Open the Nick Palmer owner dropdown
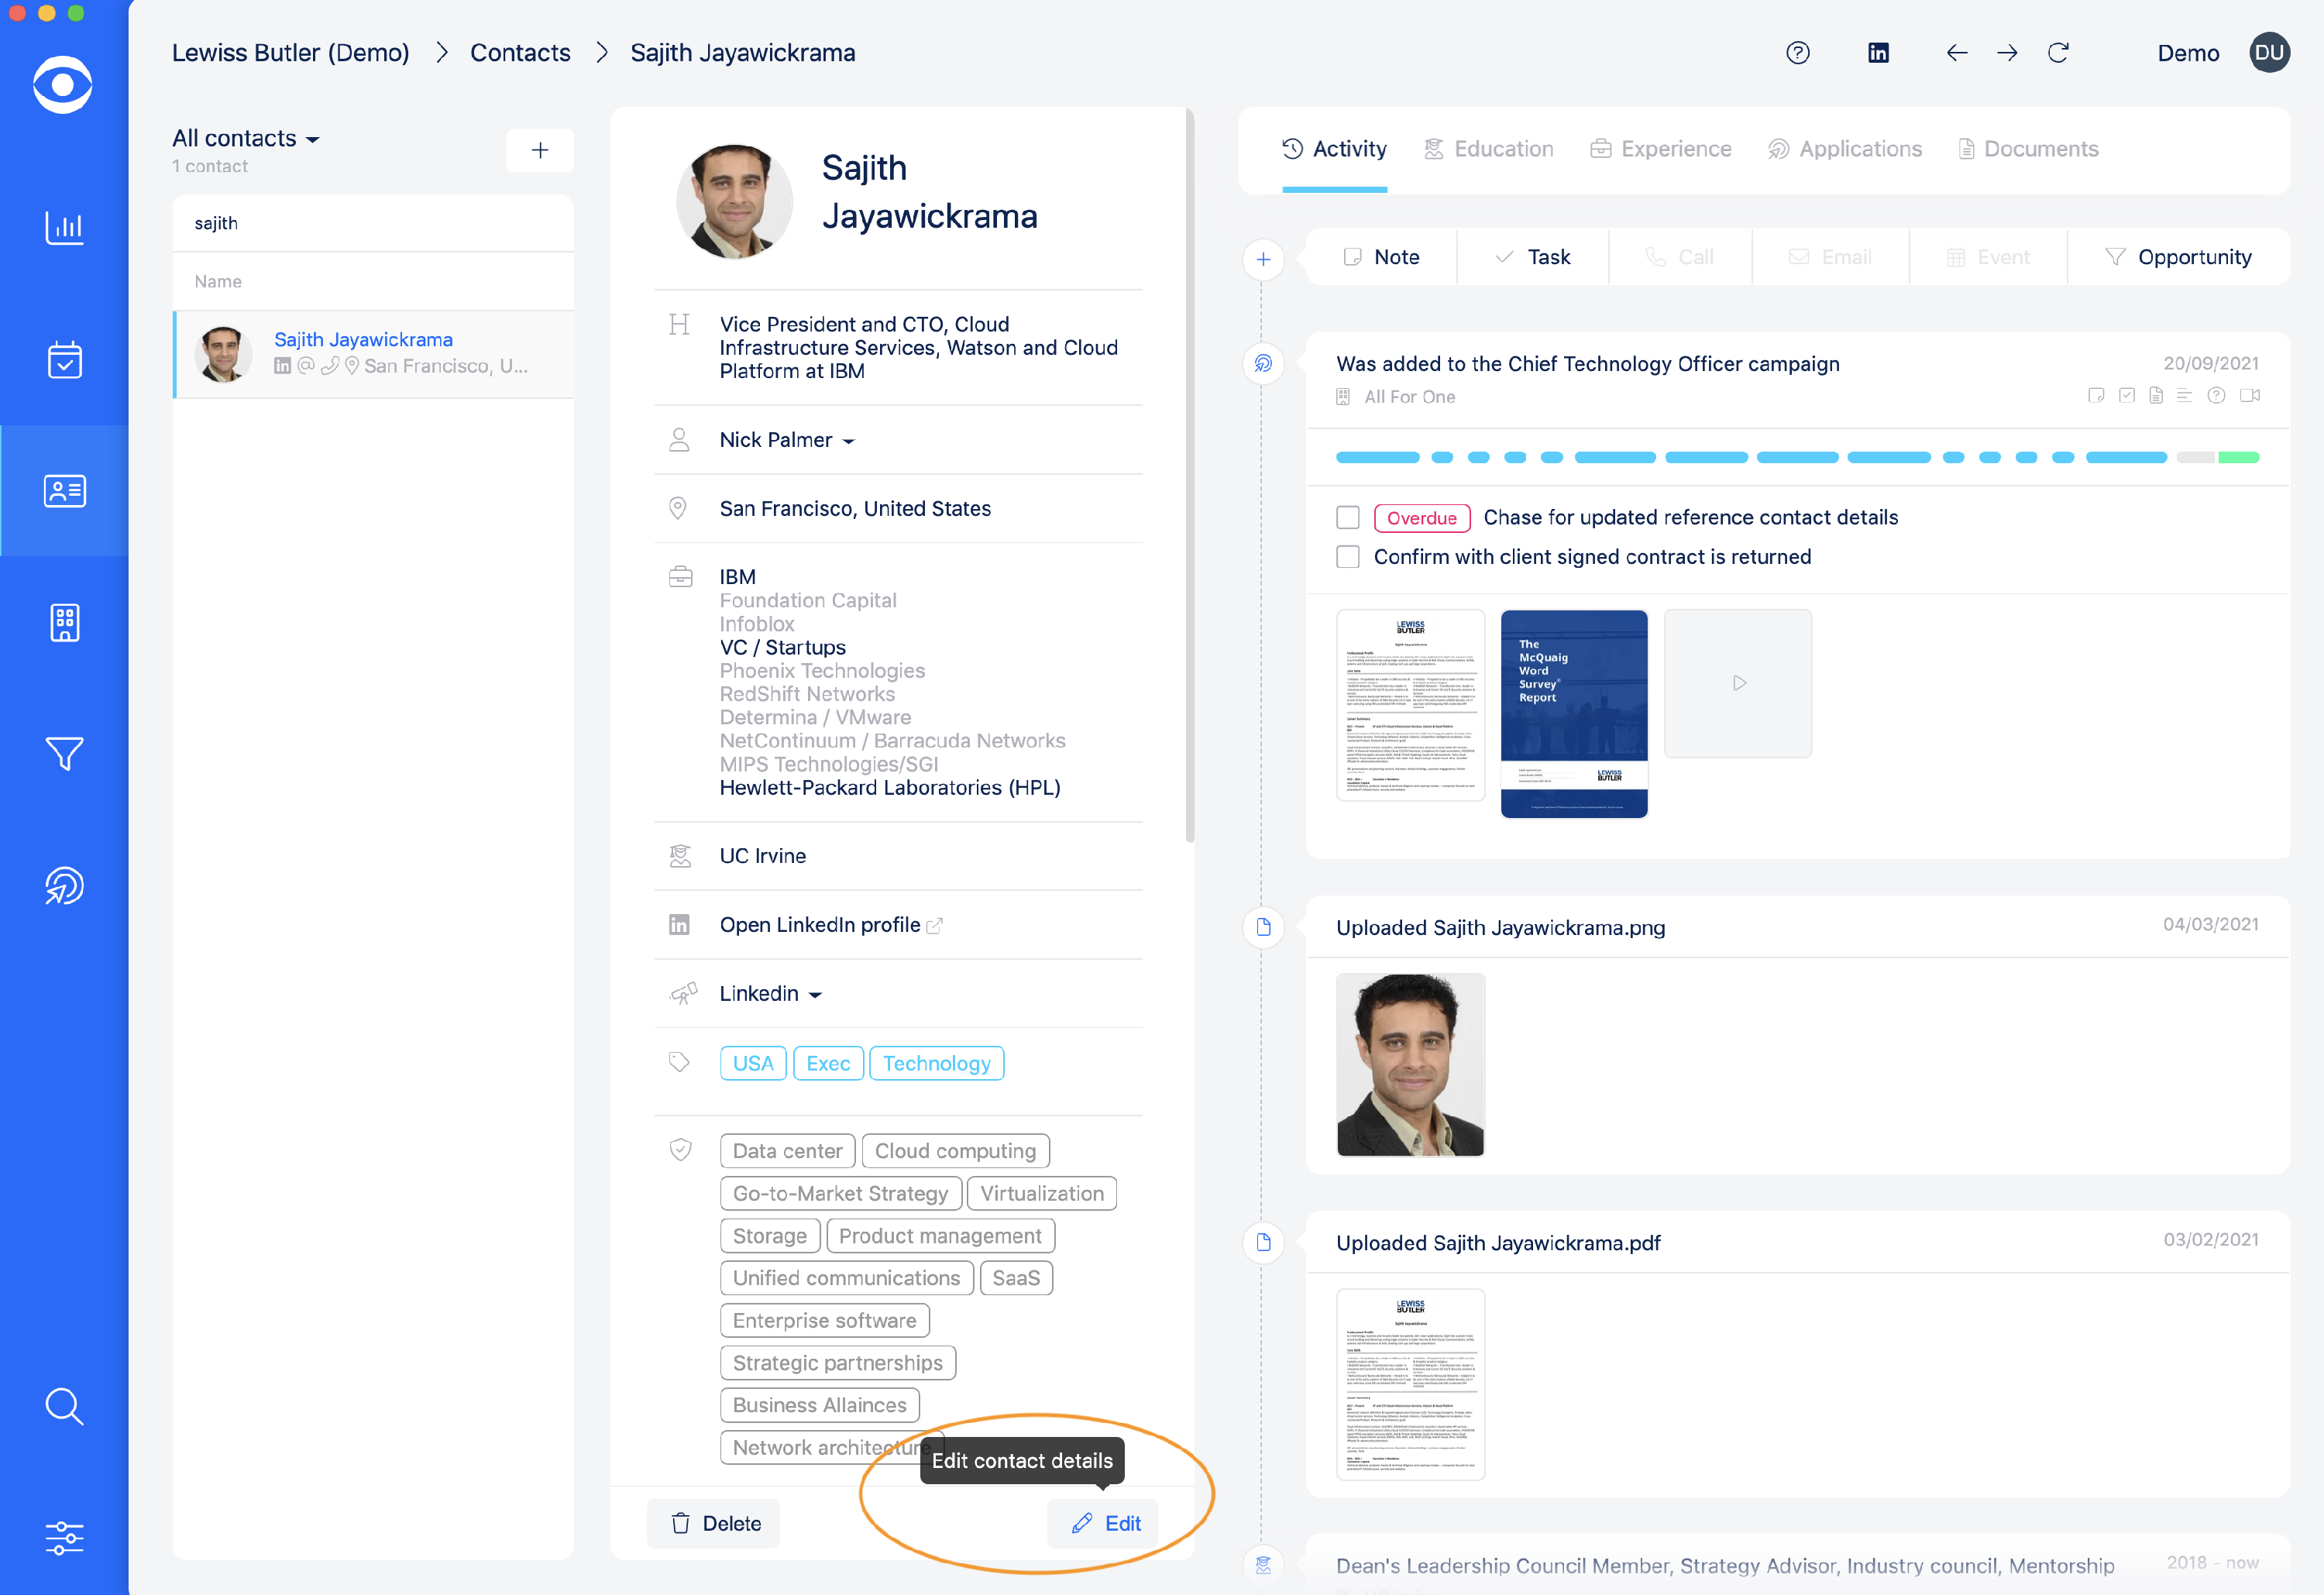The image size is (2324, 1595). point(850,440)
